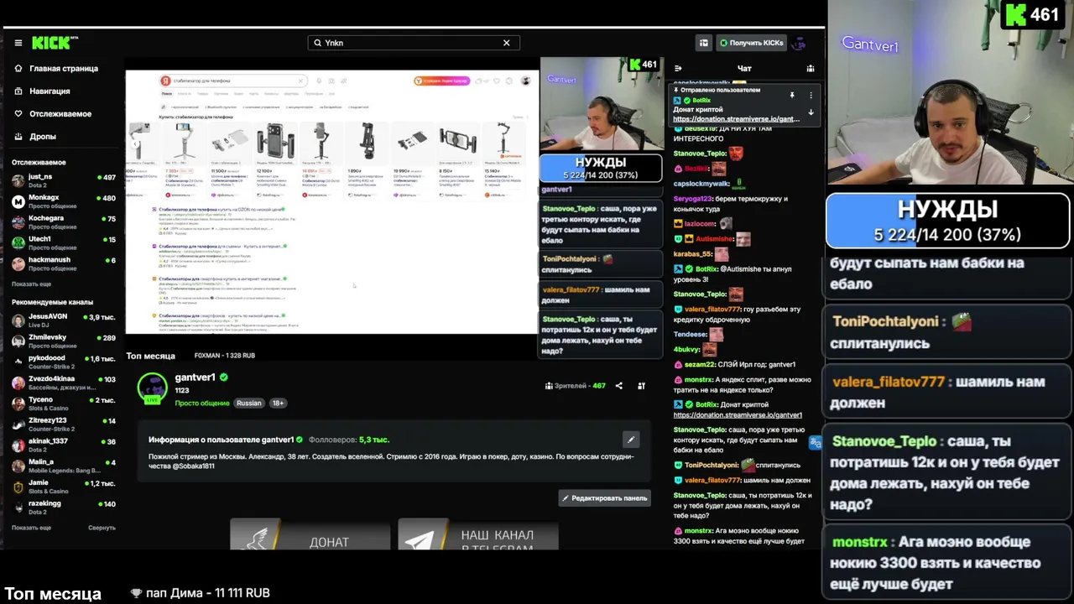Image resolution: width=1074 pixels, height=604 pixels.
Task: Collapse the chat with the arrow icon
Action: point(678,69)
